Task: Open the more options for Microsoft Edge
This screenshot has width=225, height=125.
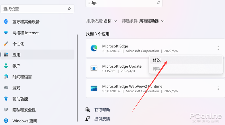Action: click(x=218, y=48)
